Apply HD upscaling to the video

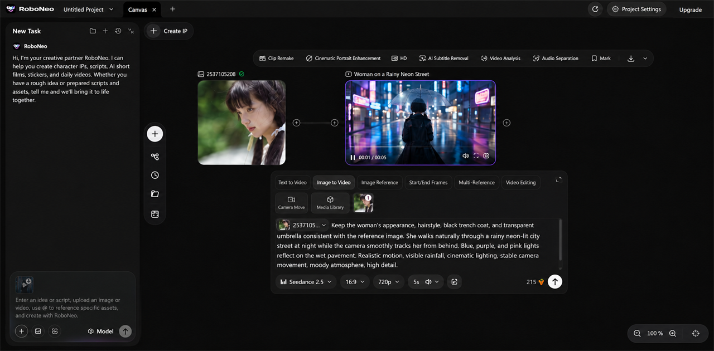[x=399, y=58]
